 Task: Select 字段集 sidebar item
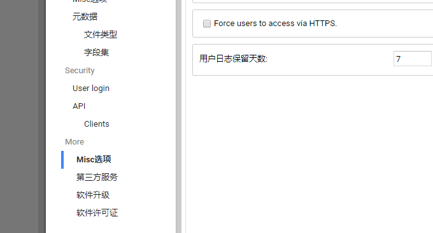tap(96, 52)
